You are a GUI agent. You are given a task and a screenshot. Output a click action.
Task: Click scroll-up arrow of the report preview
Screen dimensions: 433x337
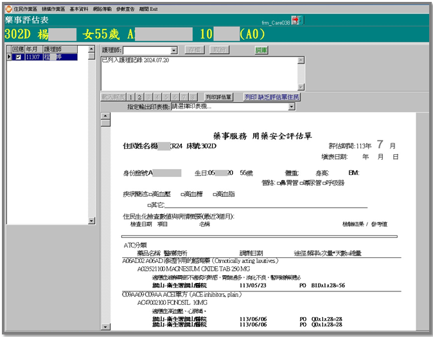click(x=105, y=116)
